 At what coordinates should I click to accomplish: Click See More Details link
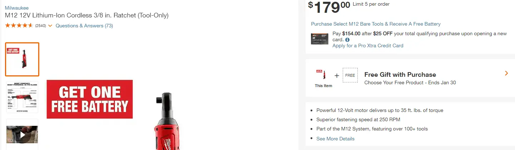[335, 139]
